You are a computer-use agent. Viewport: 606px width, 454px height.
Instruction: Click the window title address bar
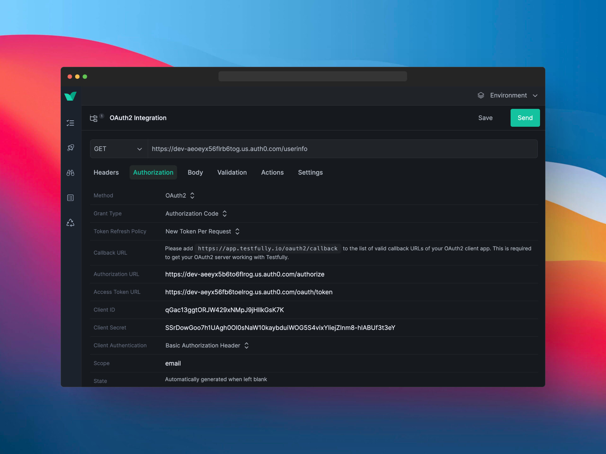(312, 76)
